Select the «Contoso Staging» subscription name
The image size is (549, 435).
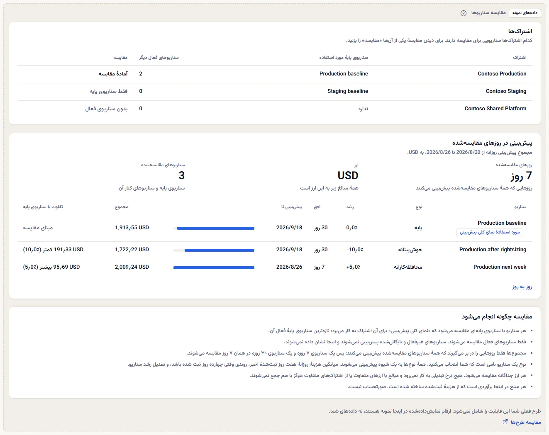506,91
